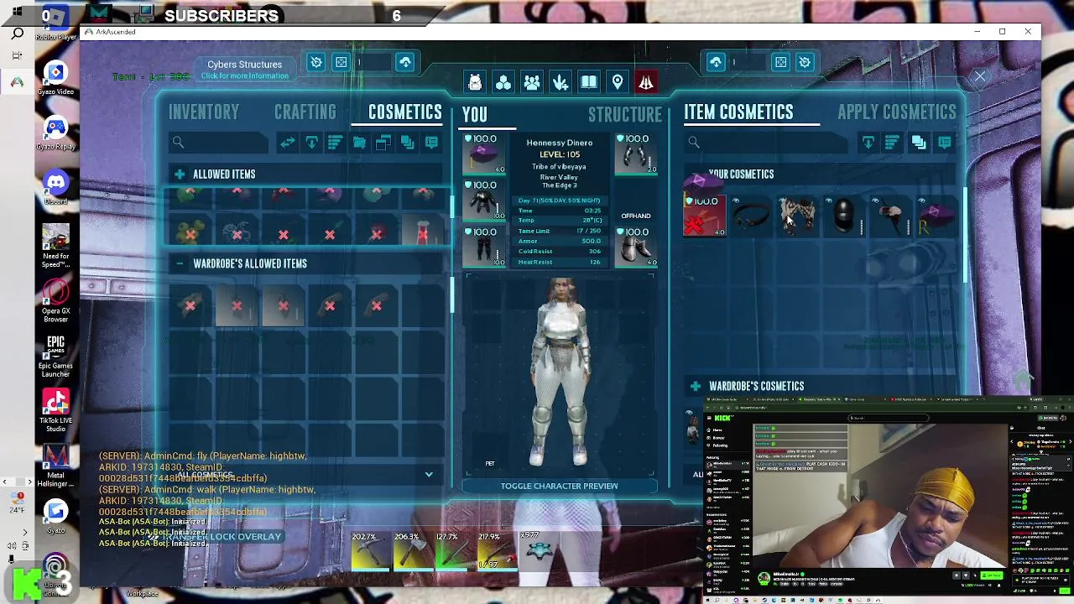The height and width of the screenshot is (604, 1074).
Task: Click the Item Cosmetics stack items icon
Action: (919, 143)
